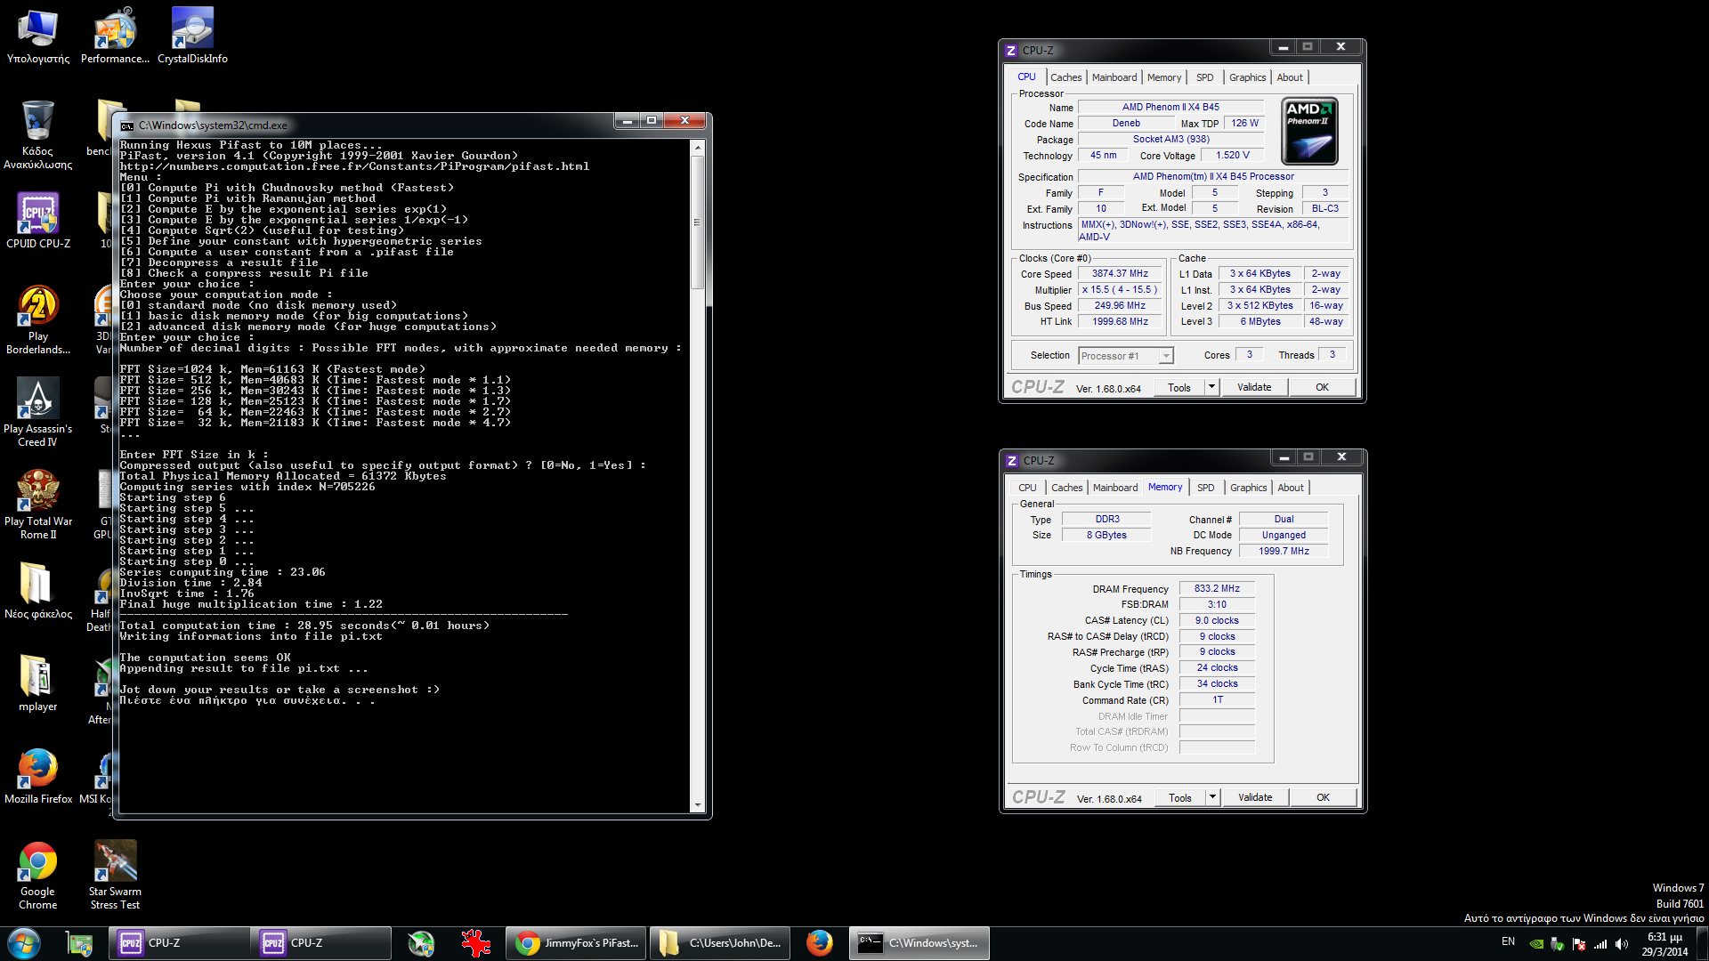Click the NVIDIA tray icon
Viewport: 1709px width, 961px height.
tap(1536, 944)
